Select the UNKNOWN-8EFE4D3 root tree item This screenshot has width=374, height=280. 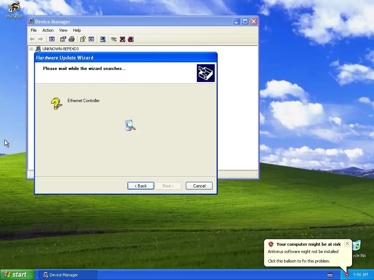60,49
